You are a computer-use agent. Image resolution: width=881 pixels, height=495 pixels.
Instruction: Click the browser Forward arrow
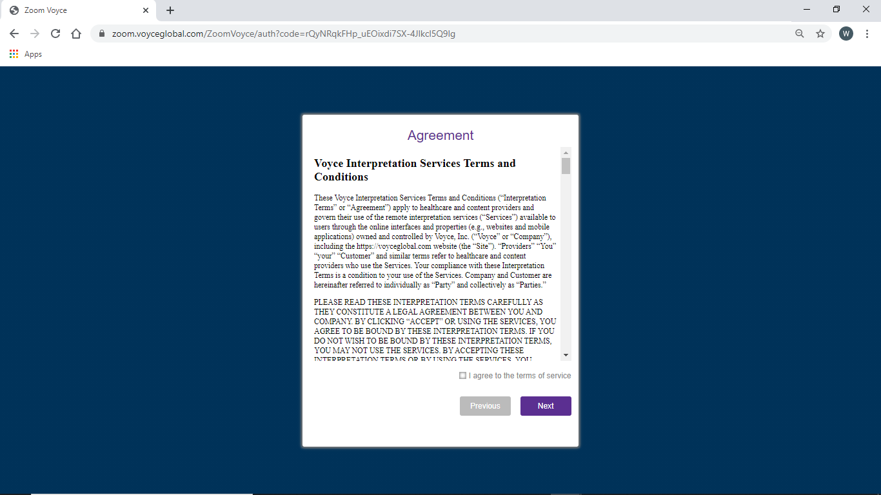(x=35, y=34)
